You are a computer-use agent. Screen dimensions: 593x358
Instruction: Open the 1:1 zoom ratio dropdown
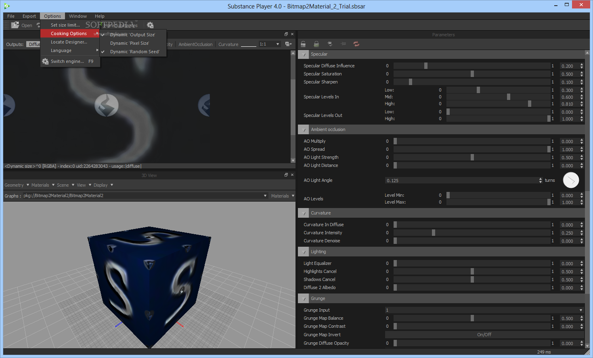[x=269, y=44]
